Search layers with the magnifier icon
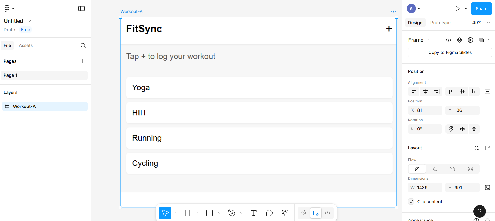Screen dimensions: 495x221 83,45
